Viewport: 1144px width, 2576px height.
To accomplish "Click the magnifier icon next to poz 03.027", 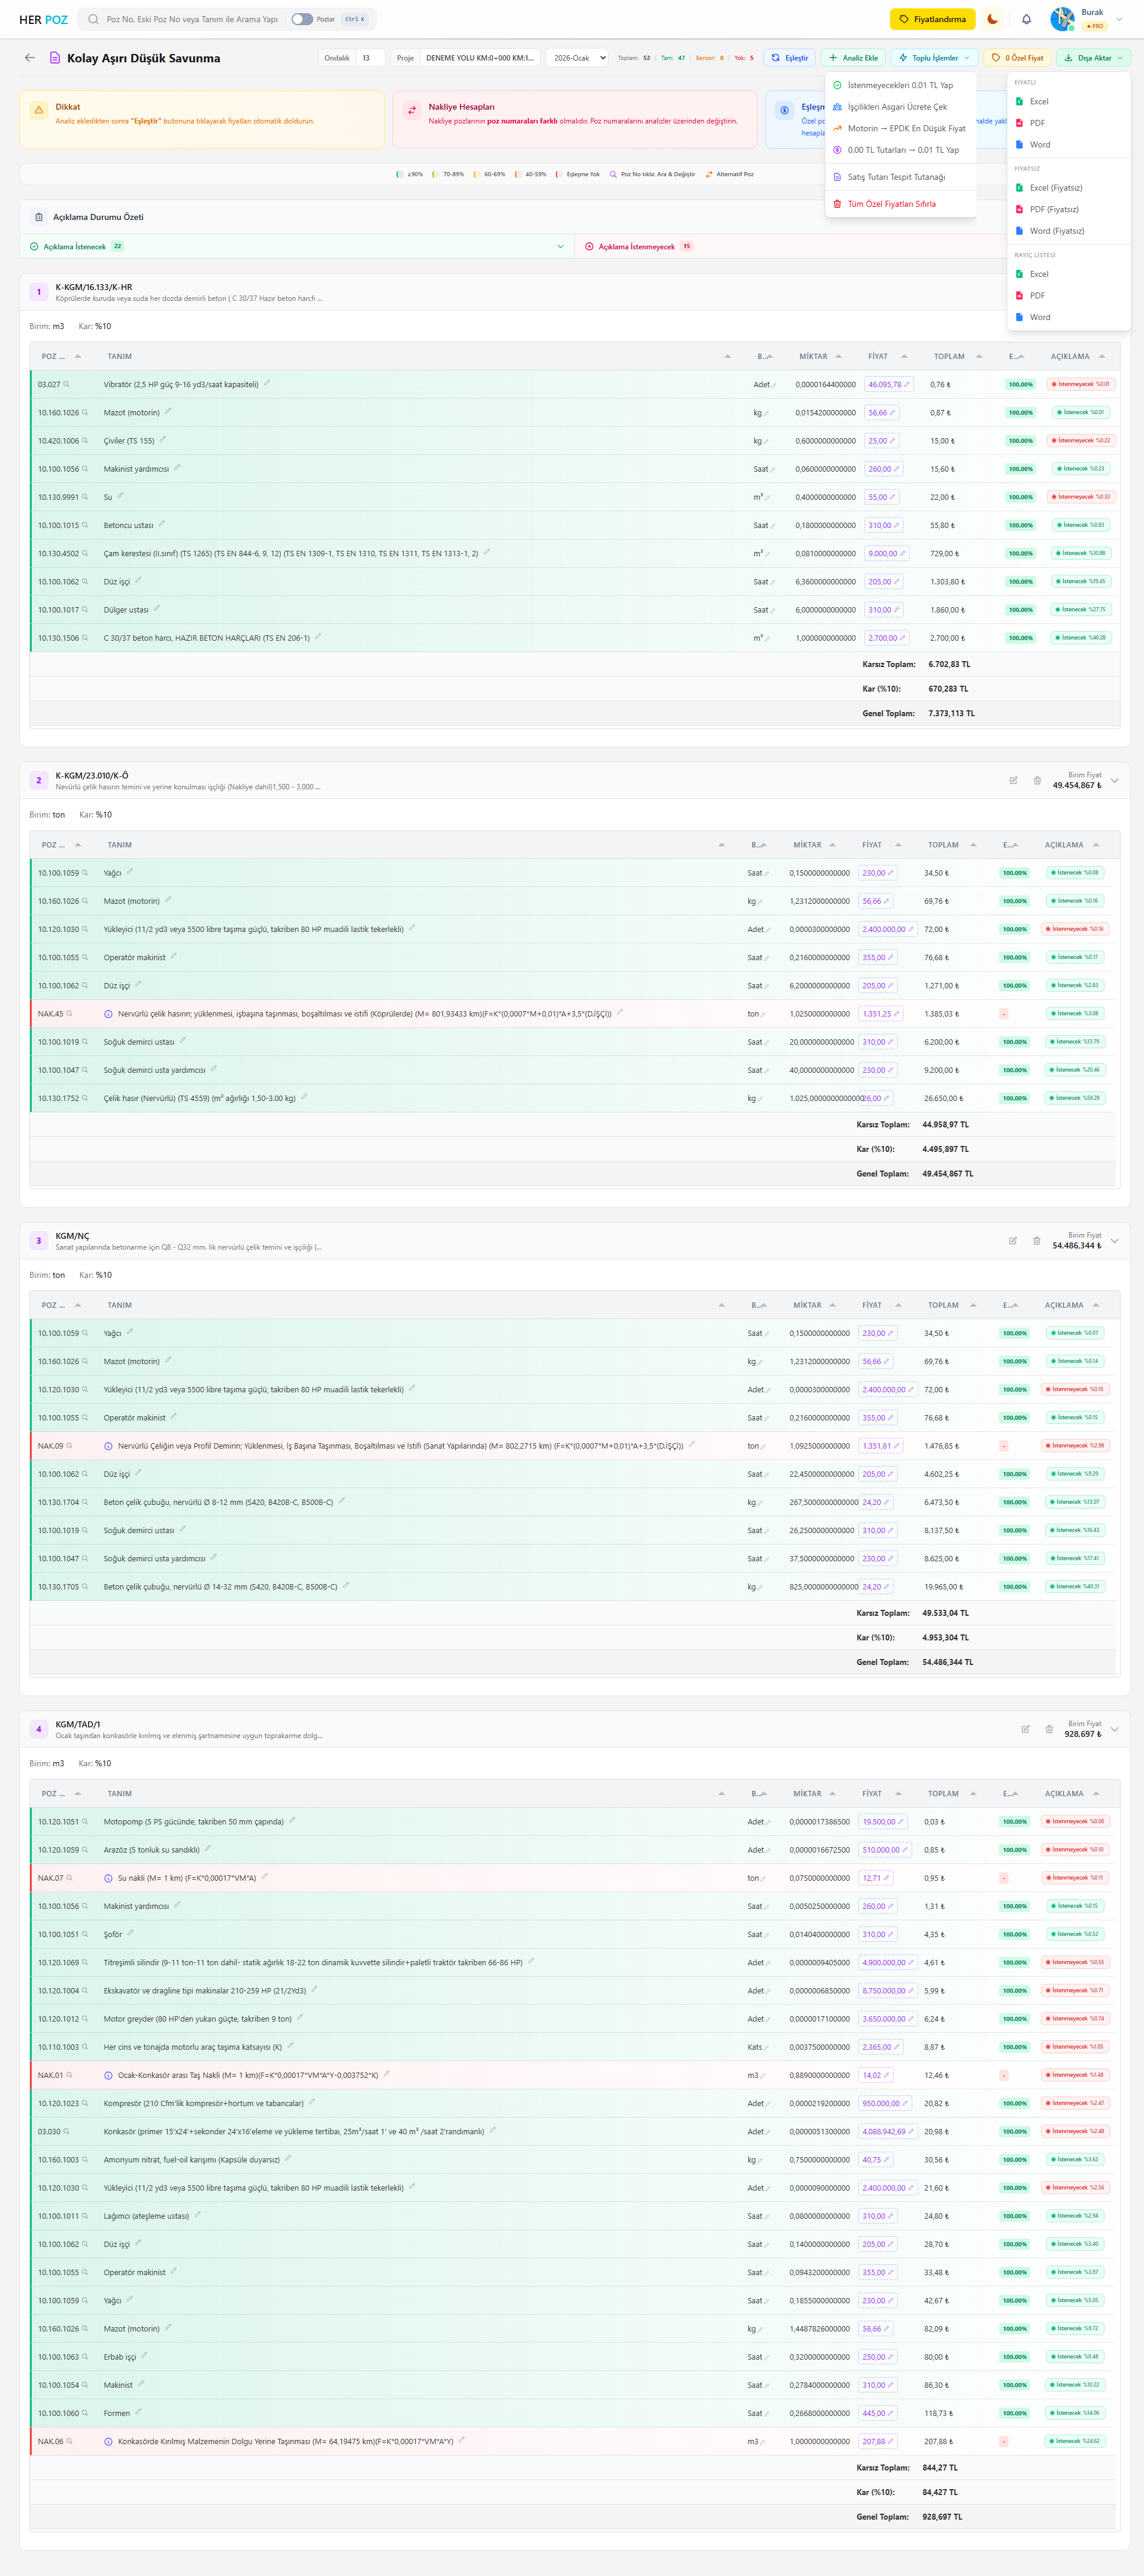I will 67,384.
